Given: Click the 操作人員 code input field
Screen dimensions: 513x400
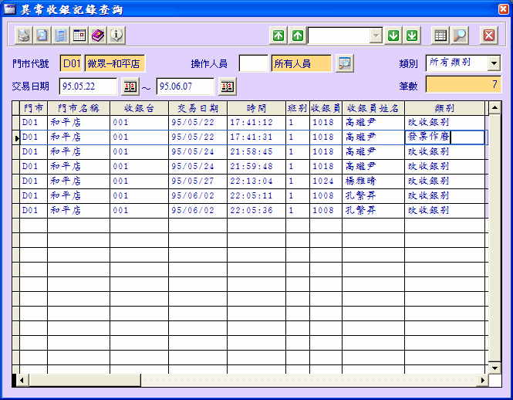Looking at the screenshot, I should (x=254, y=63).
